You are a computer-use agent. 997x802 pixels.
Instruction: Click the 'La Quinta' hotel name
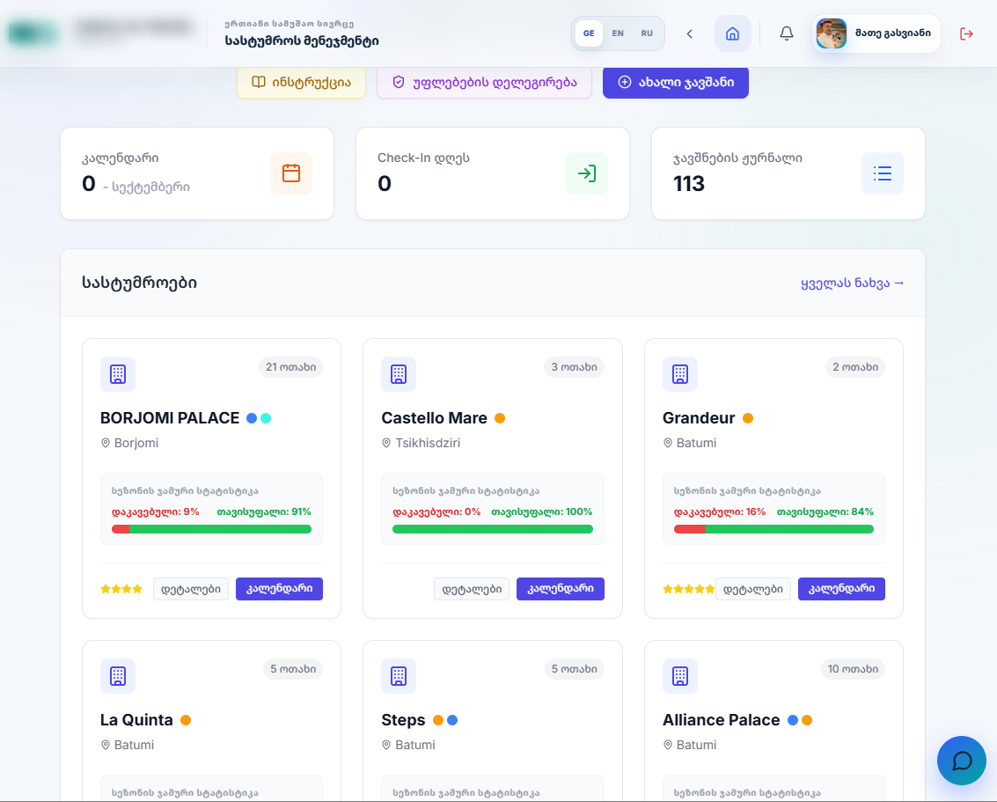tap(136, 720)
